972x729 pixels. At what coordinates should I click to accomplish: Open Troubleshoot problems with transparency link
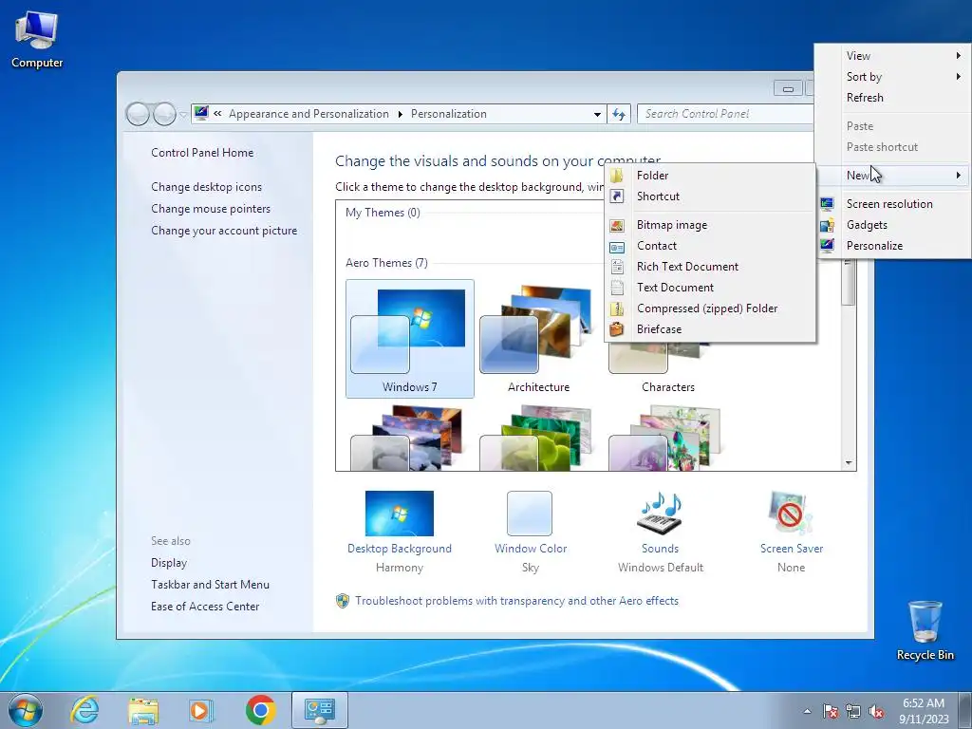coord(516,601)
